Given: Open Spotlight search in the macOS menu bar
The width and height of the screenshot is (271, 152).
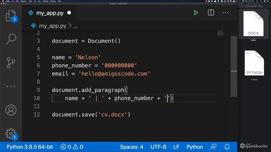Looking at the screenshot, I should (261, 1).
